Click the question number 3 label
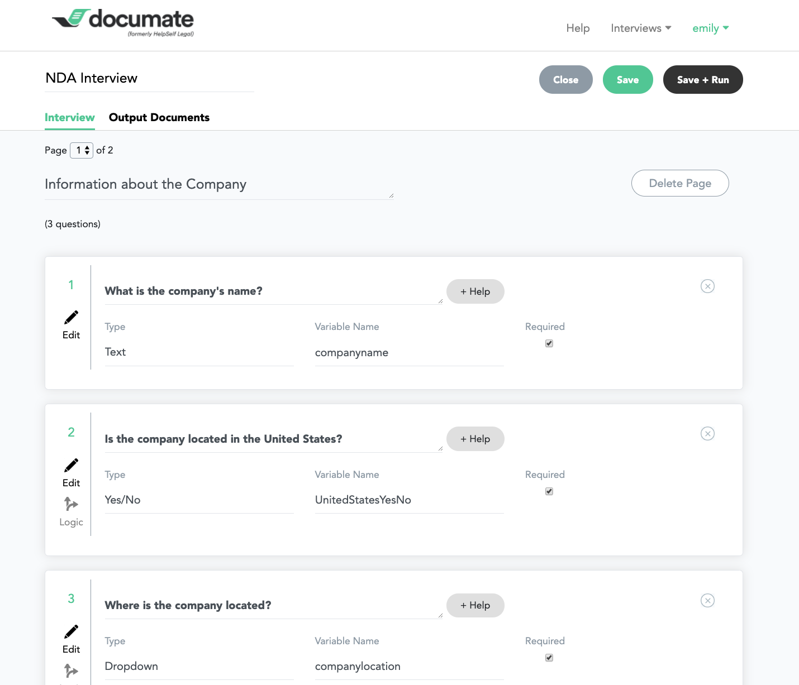Screen dimensions: 799x685 pos(71,598)
